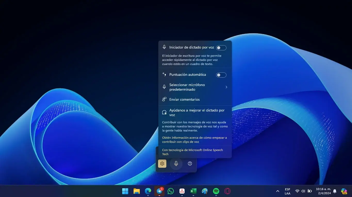Open Telegram from the taskbar

point(159,191)
